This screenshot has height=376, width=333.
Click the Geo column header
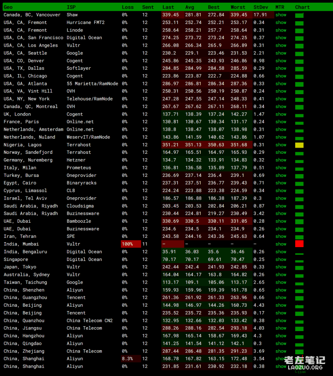(x=8, y=7)
